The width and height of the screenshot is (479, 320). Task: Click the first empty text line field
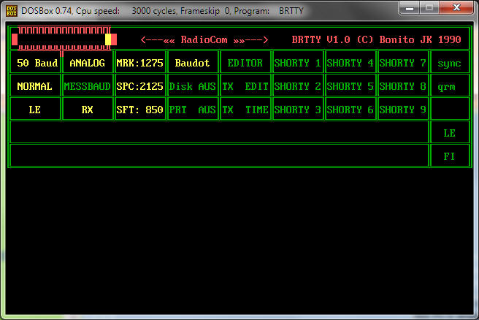(219, 133)
